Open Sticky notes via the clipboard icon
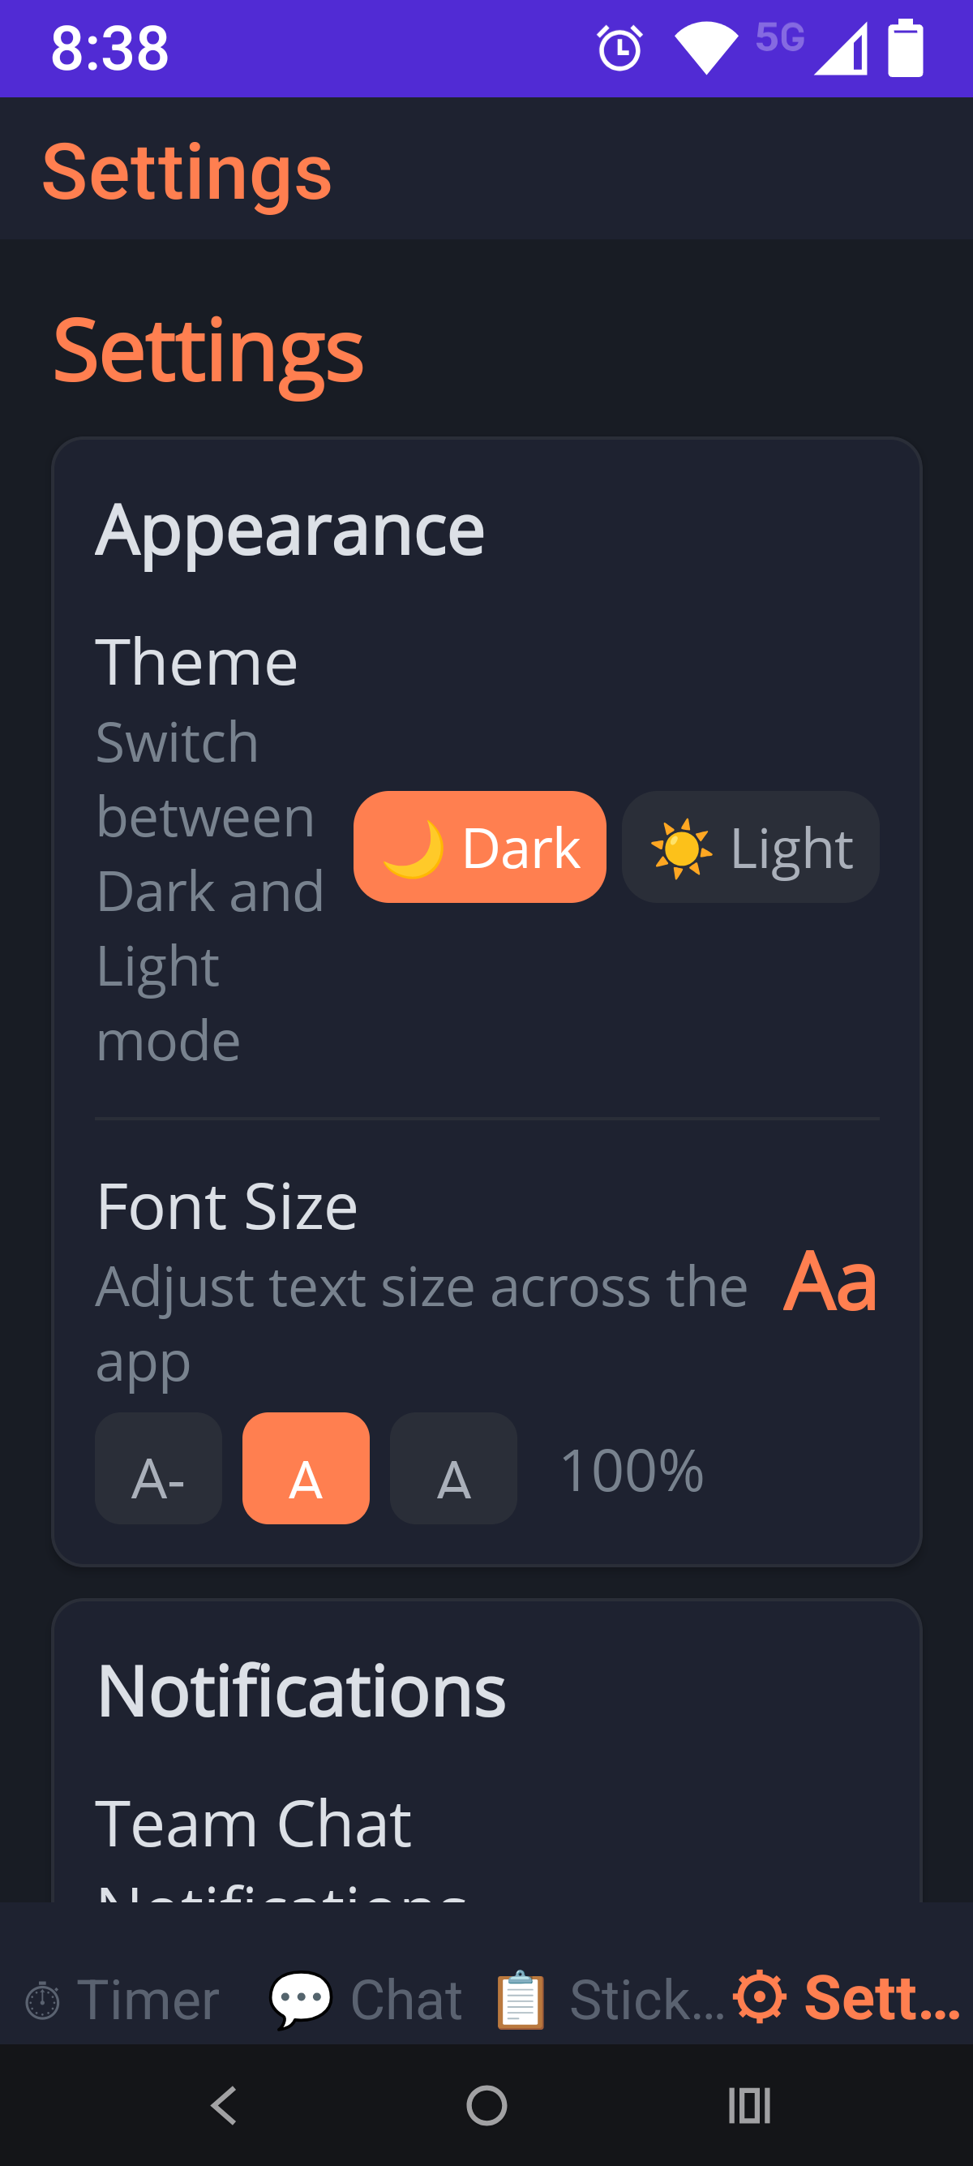 pyautogui.click(x=519, y=2001)
